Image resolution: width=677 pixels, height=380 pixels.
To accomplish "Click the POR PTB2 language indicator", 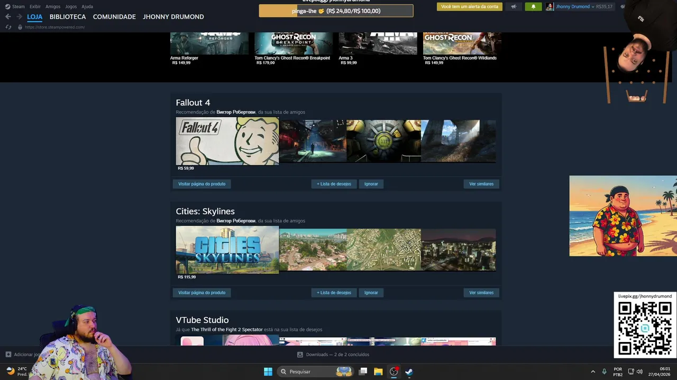I will 618,372.
